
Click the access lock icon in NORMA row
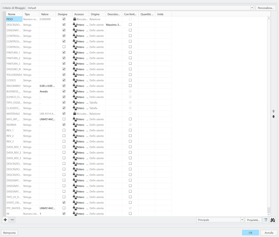[x=75, y=124]
